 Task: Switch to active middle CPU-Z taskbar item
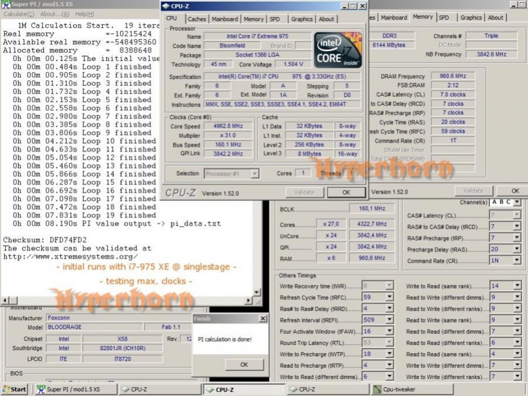pos(245,390)
